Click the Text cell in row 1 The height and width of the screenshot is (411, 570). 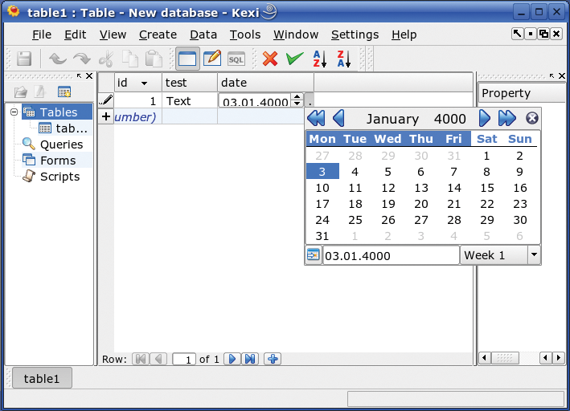[190, 100]
